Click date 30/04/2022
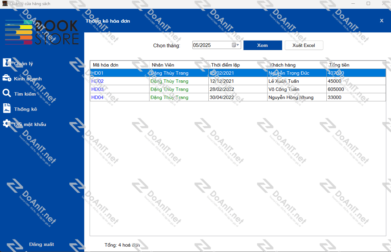The width and height of the screenshot is (391, 252). [222, 97]
